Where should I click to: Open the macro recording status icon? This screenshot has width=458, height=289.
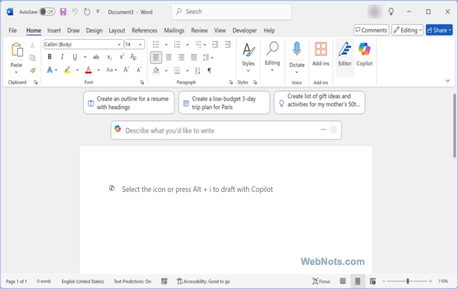164,281
